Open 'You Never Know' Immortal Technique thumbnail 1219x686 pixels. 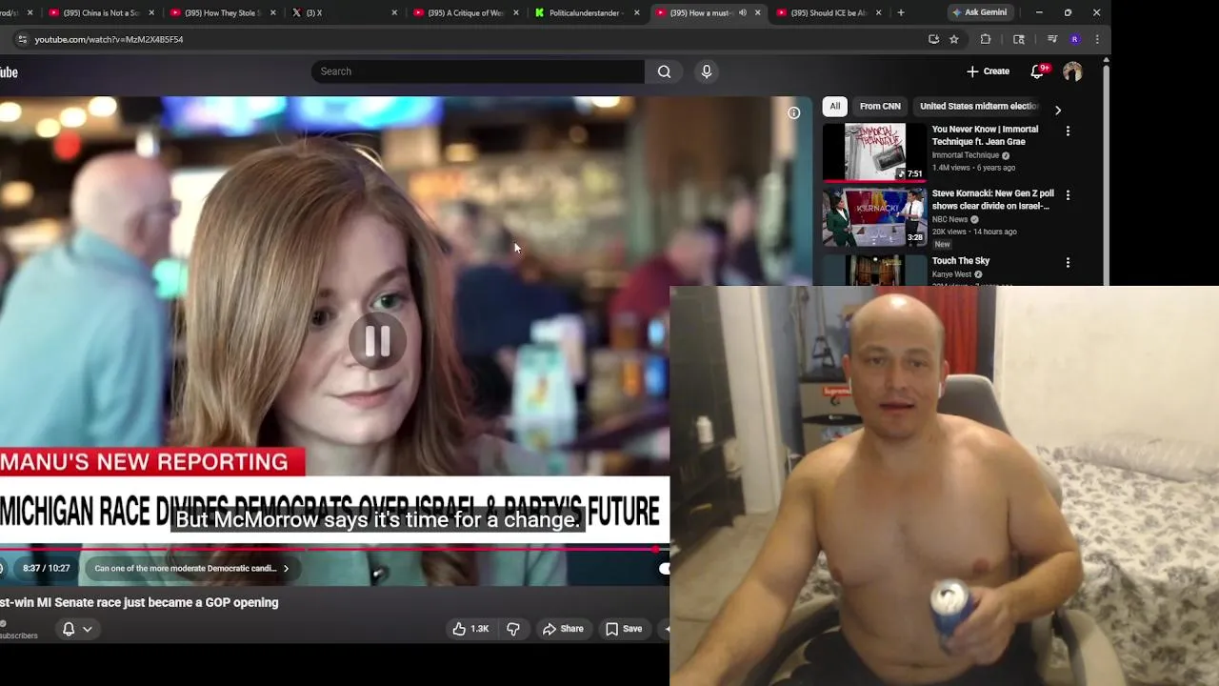click(x=874, y=152)
